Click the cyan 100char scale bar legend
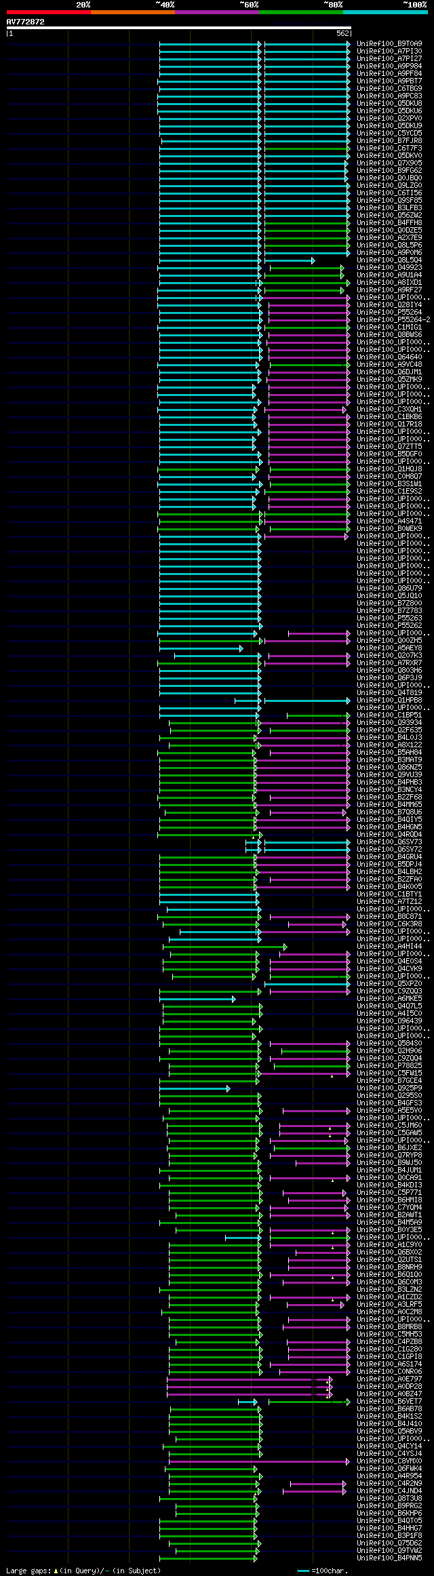 click(x=304, y=1571)
